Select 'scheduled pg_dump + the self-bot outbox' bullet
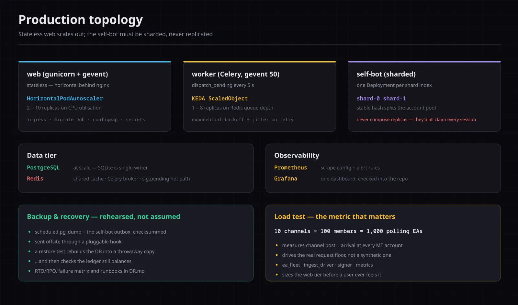Screen dimensions: 518x305 click(x=100, y=232)
